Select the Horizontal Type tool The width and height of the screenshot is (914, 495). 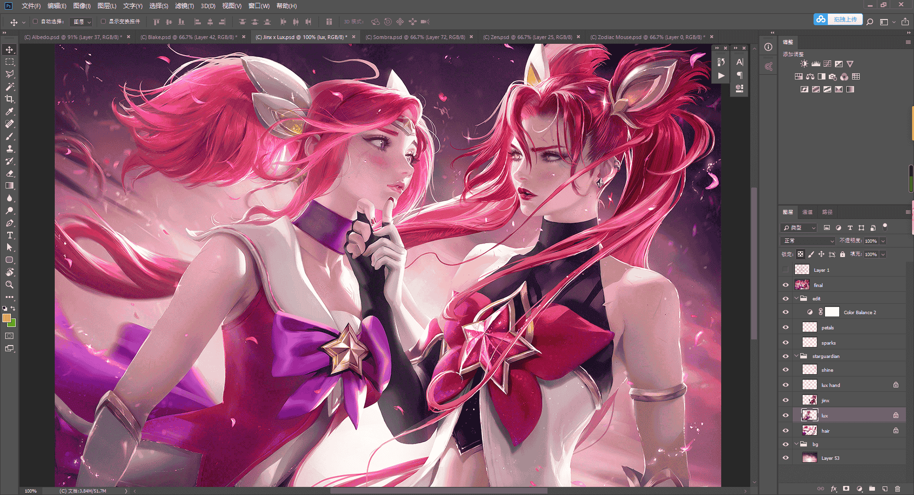(10, 235)
